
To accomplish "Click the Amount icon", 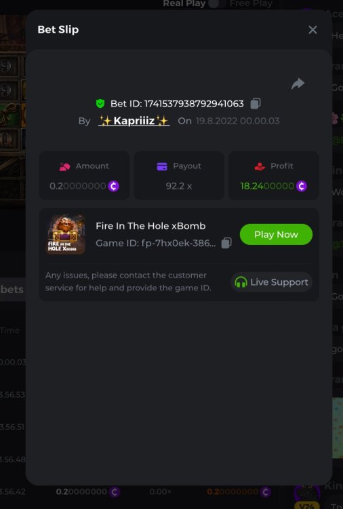I will (x=64, y=166).
